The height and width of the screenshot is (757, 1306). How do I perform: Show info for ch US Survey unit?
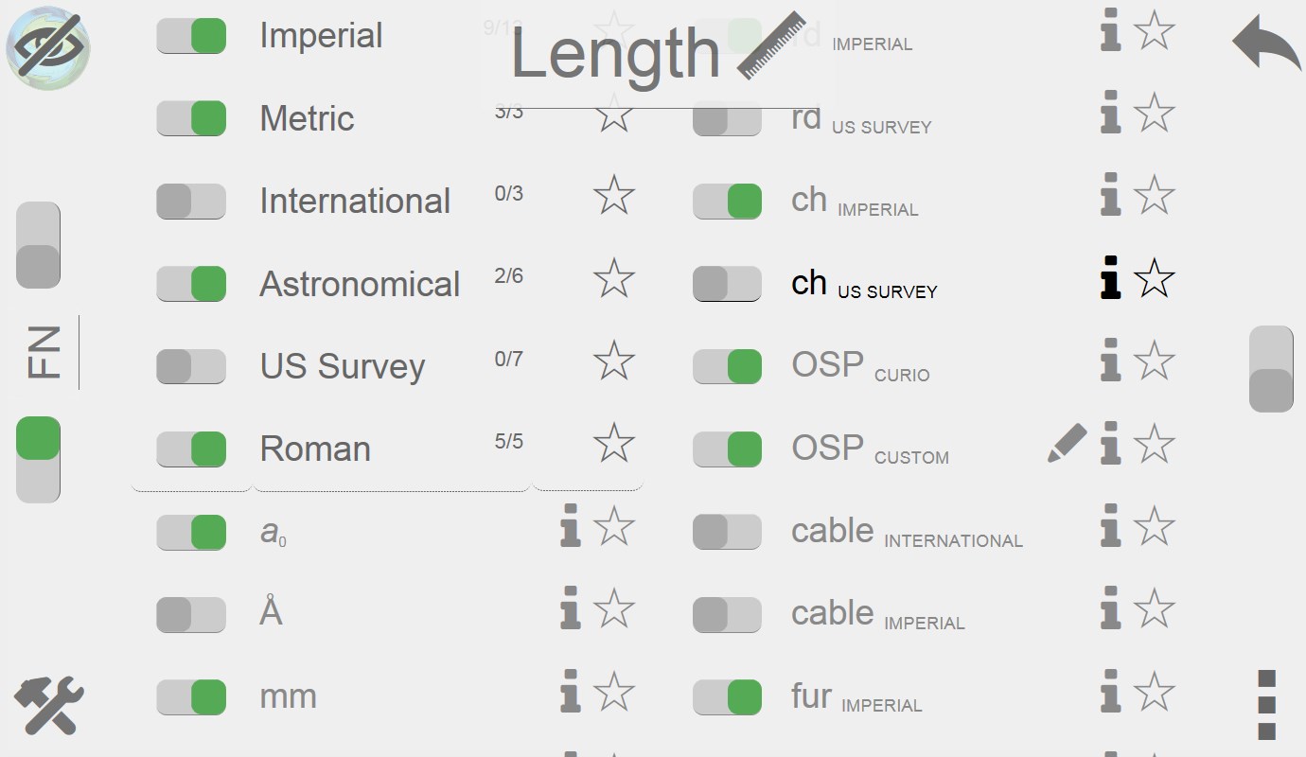[1111, 278]
